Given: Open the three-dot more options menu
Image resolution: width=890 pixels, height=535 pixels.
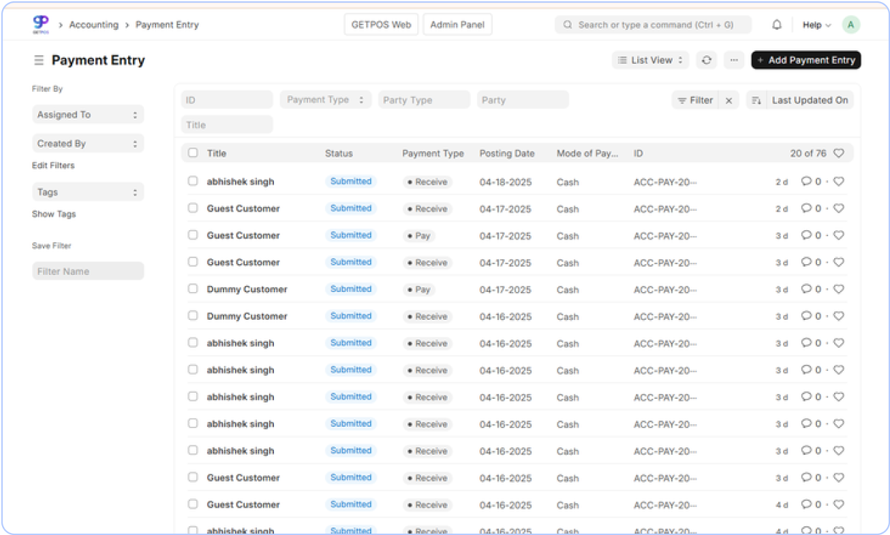Looking at the screenshot, I should click(733, 61).
